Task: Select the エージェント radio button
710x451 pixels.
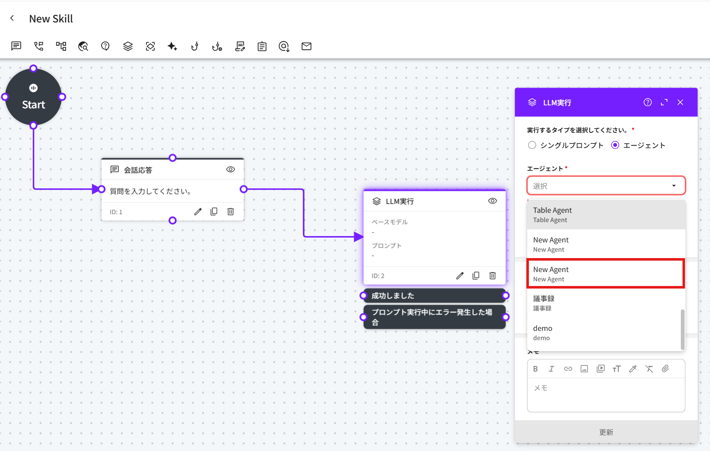Action: (615, 145)
